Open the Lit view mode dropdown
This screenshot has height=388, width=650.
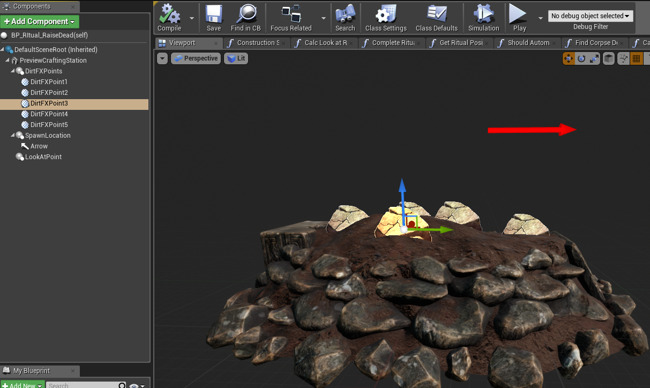[236, 58]
